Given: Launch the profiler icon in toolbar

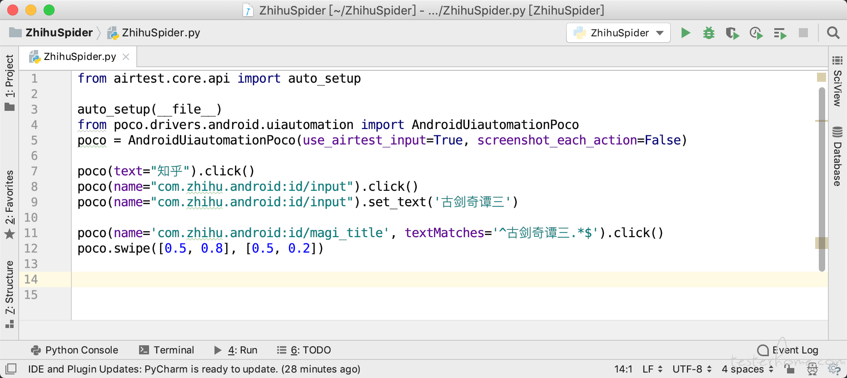Looking at the screenshot, I should (756, 33).
